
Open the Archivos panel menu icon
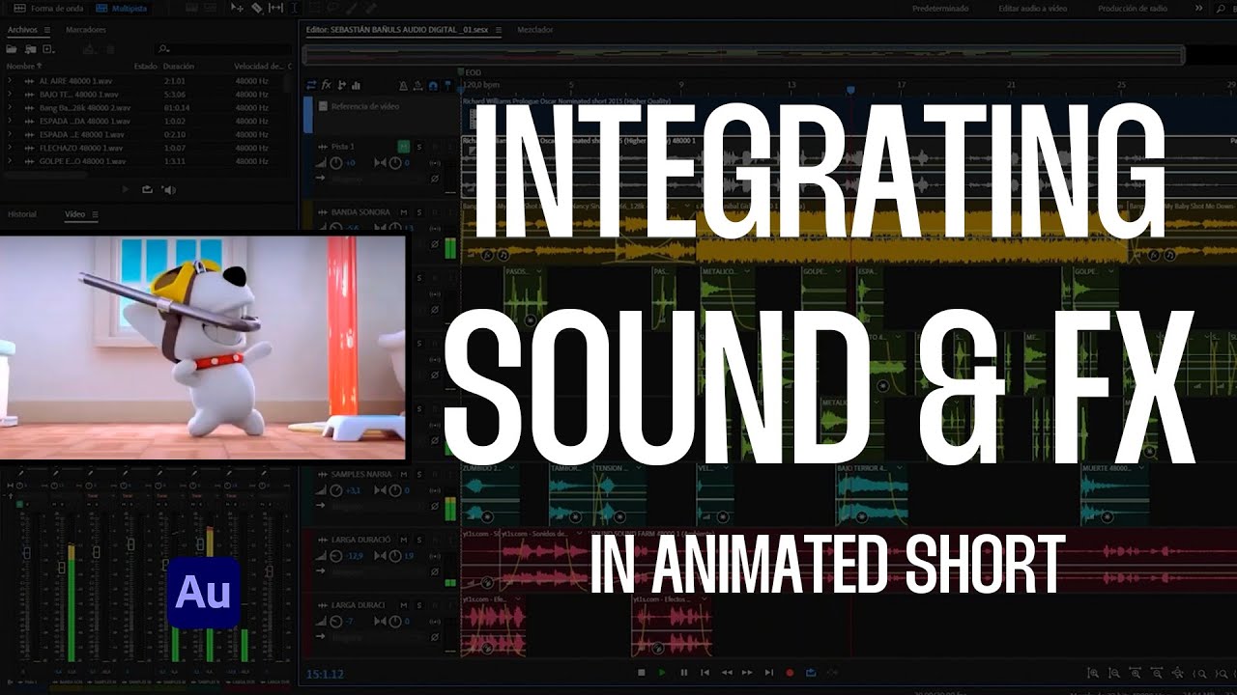click(x=47, y=30)
